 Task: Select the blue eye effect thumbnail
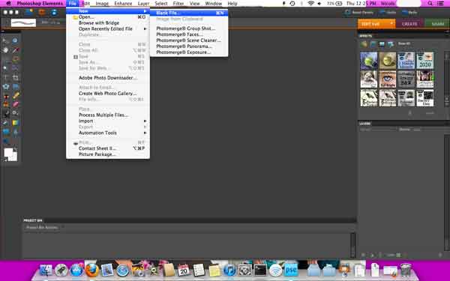[x=388, y=79]
